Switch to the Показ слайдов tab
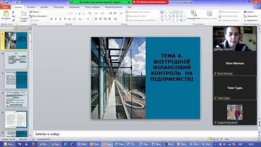This screenshot has height=147, width=261. pyautogui.click(x=92, y=7)
